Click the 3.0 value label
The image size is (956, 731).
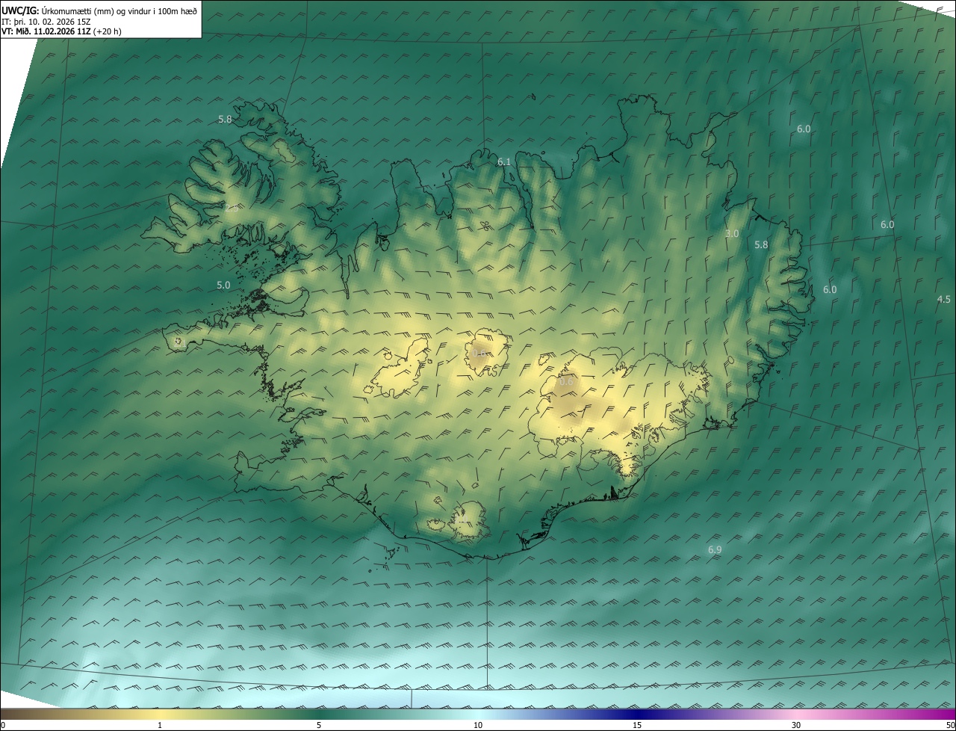click(732, 234)
